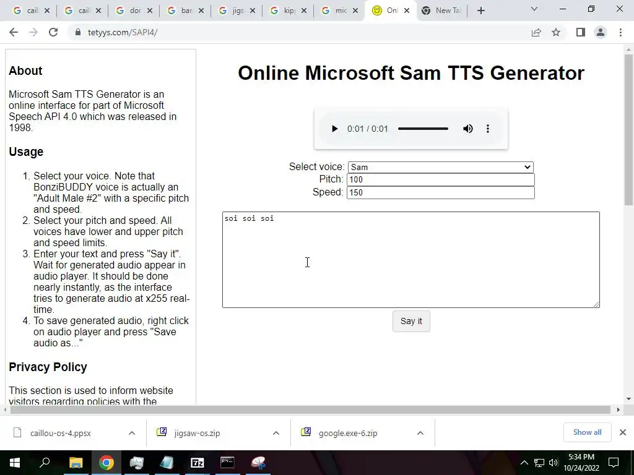Open downloaded jigsaw-os.zip file
The height and width of the screenshot is (475, 634).
(198, 434)
